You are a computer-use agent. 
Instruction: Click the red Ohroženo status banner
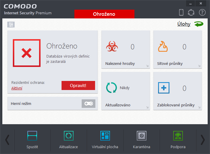pyautogui.click(x=104, y=14)
